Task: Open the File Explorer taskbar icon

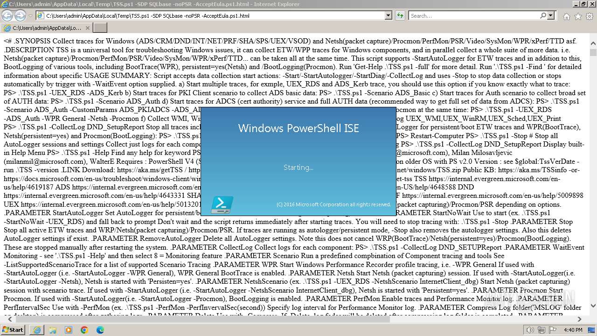Action: tap(53, 330)
